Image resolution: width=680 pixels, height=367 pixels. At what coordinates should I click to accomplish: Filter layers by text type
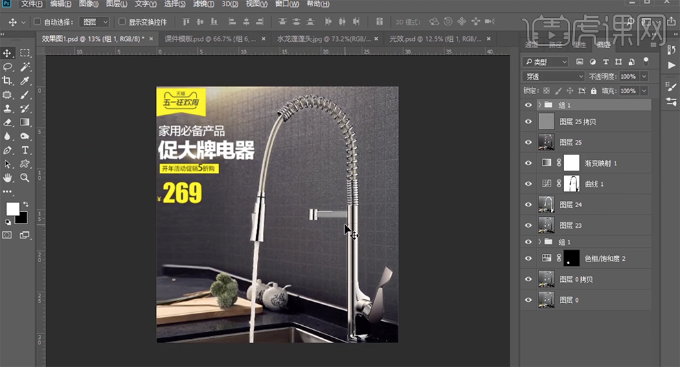[x=606, y=62]
